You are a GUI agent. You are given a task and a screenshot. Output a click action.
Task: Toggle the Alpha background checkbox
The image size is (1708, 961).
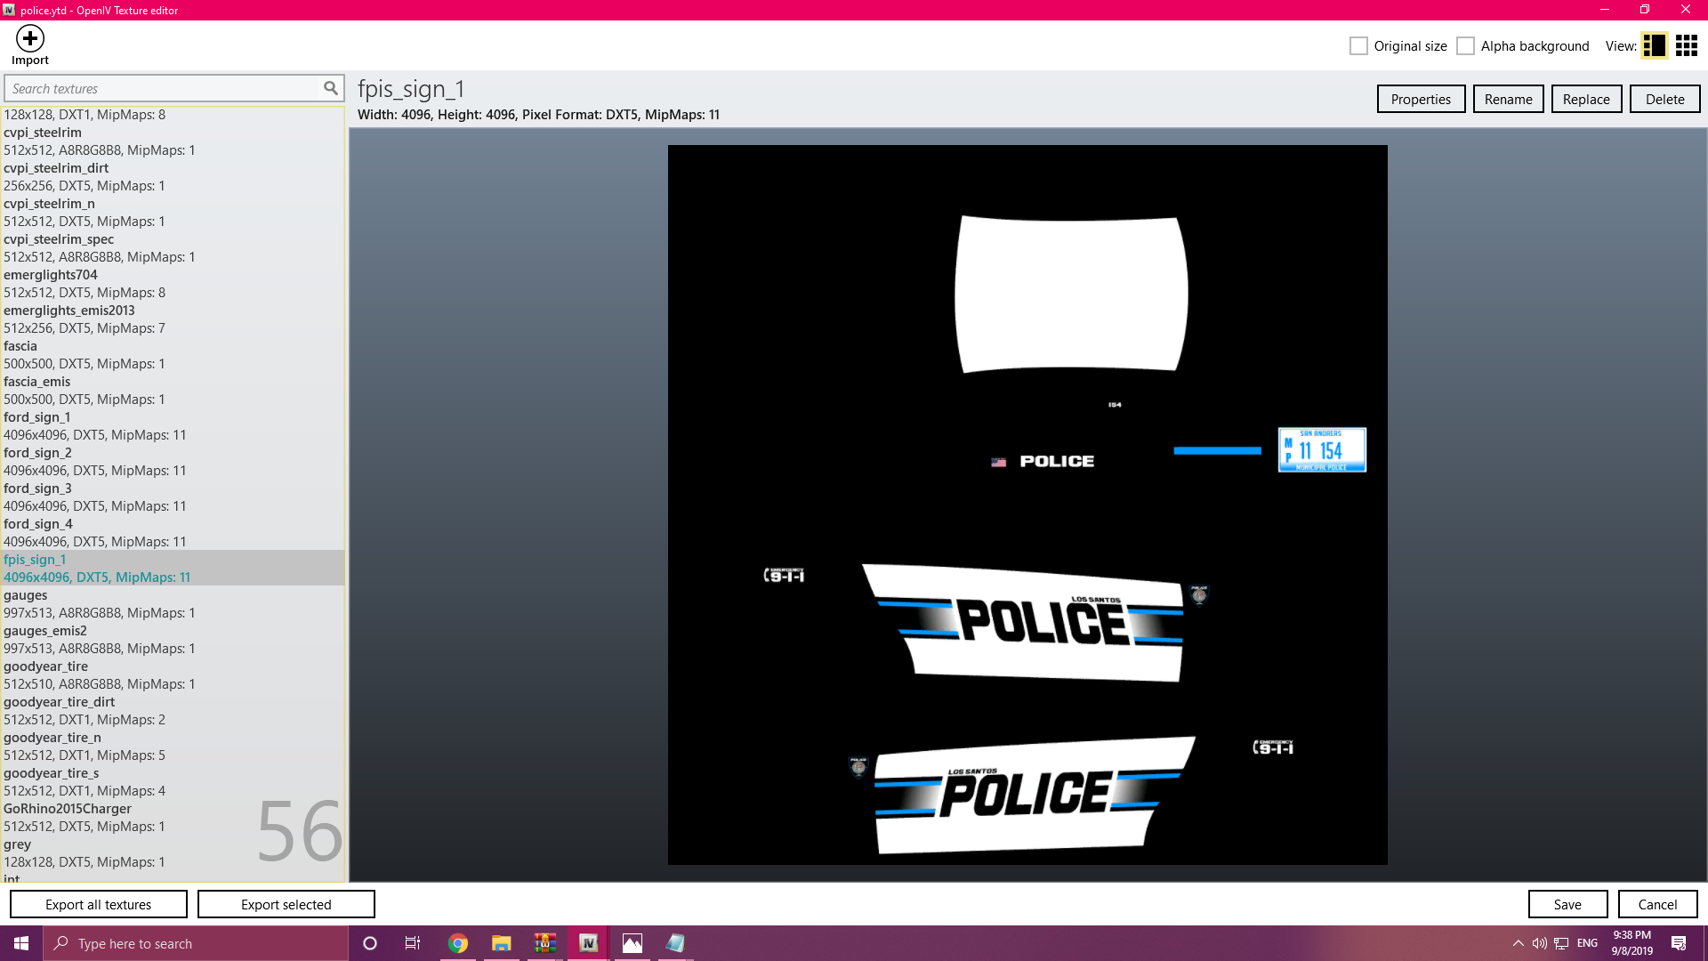tap(1465, 46)
